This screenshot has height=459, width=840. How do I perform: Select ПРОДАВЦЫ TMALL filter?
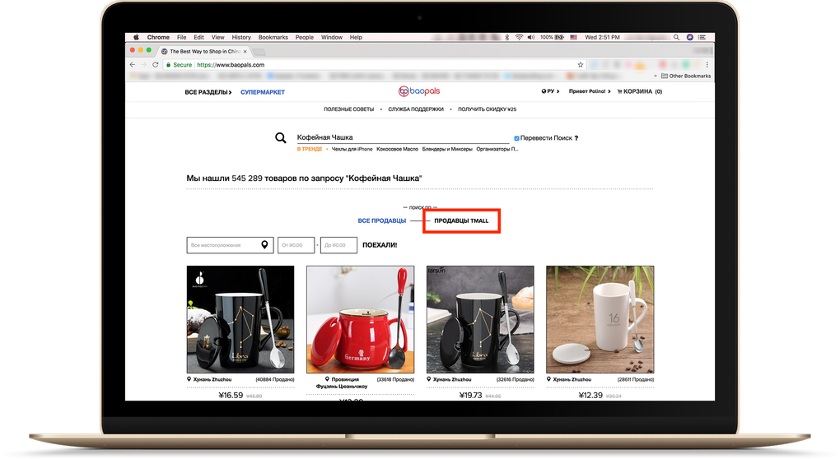tap(461, 220)
